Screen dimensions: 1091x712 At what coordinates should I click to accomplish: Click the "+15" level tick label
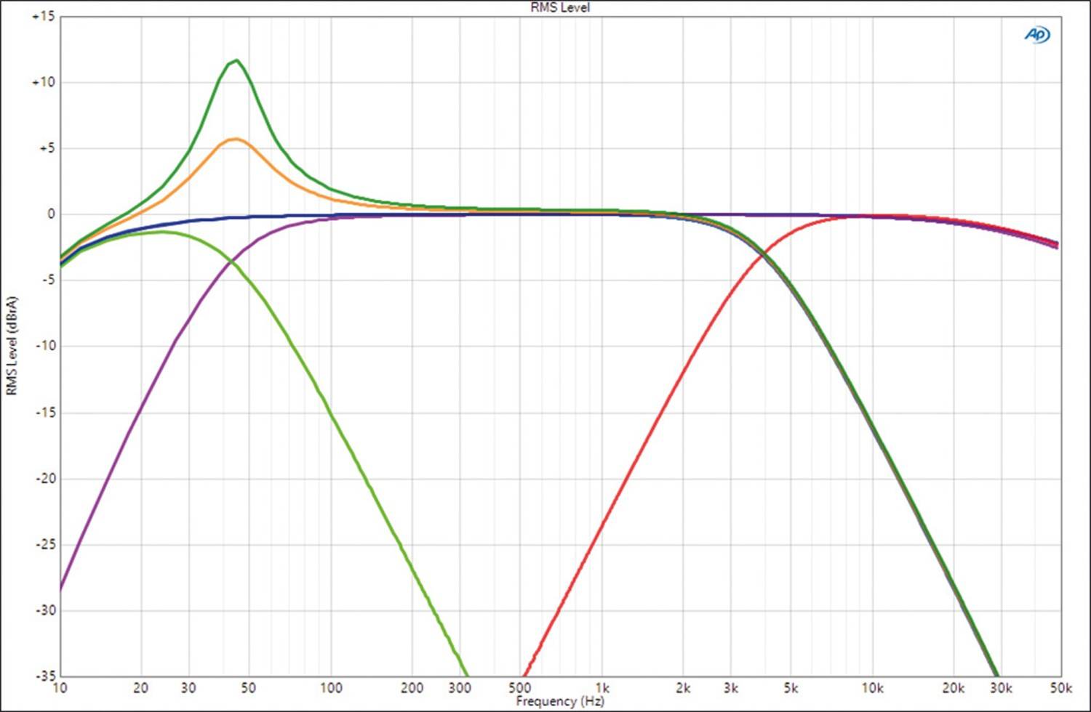pos(43,16)
